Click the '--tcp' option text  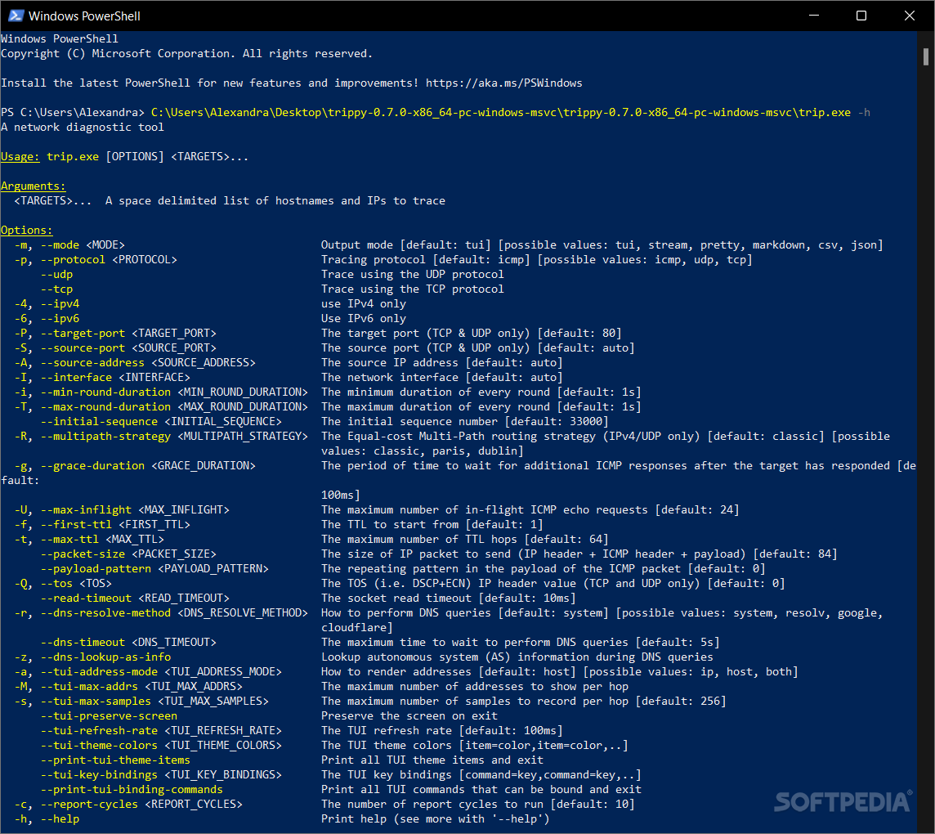click(56, 289)
